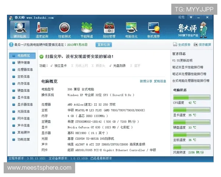The height and width of the screenshot is (177, 221).
Task: Open title bar dropdown menu arrow
Action: [191, 17]
